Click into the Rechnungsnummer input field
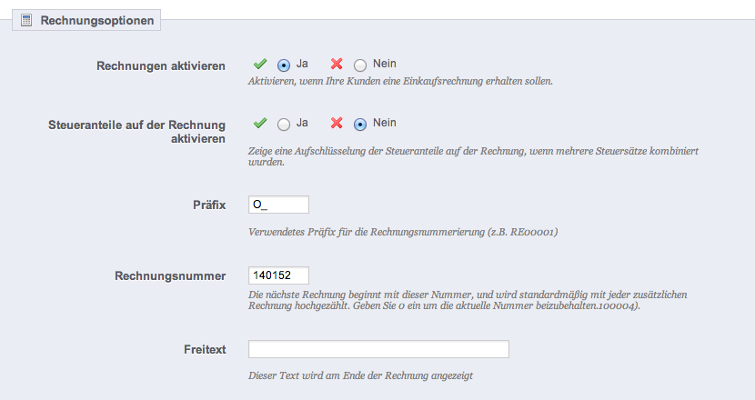 pos(278,275)
